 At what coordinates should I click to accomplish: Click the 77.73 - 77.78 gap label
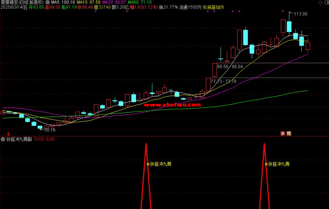(x=224, y=81)
